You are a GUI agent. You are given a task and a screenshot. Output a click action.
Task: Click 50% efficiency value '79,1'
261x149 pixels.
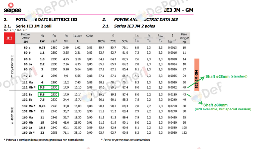[x=125, y=48]
